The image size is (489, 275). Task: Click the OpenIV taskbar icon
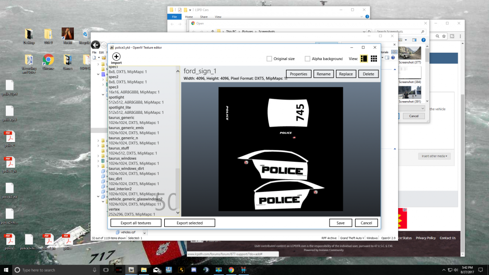click(x=131, y=270)
